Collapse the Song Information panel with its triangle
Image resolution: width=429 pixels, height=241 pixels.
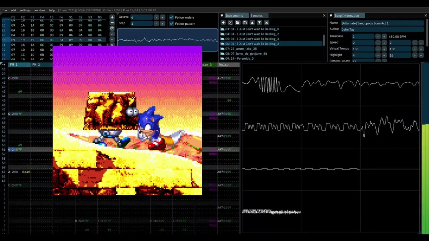click(331, 15)
